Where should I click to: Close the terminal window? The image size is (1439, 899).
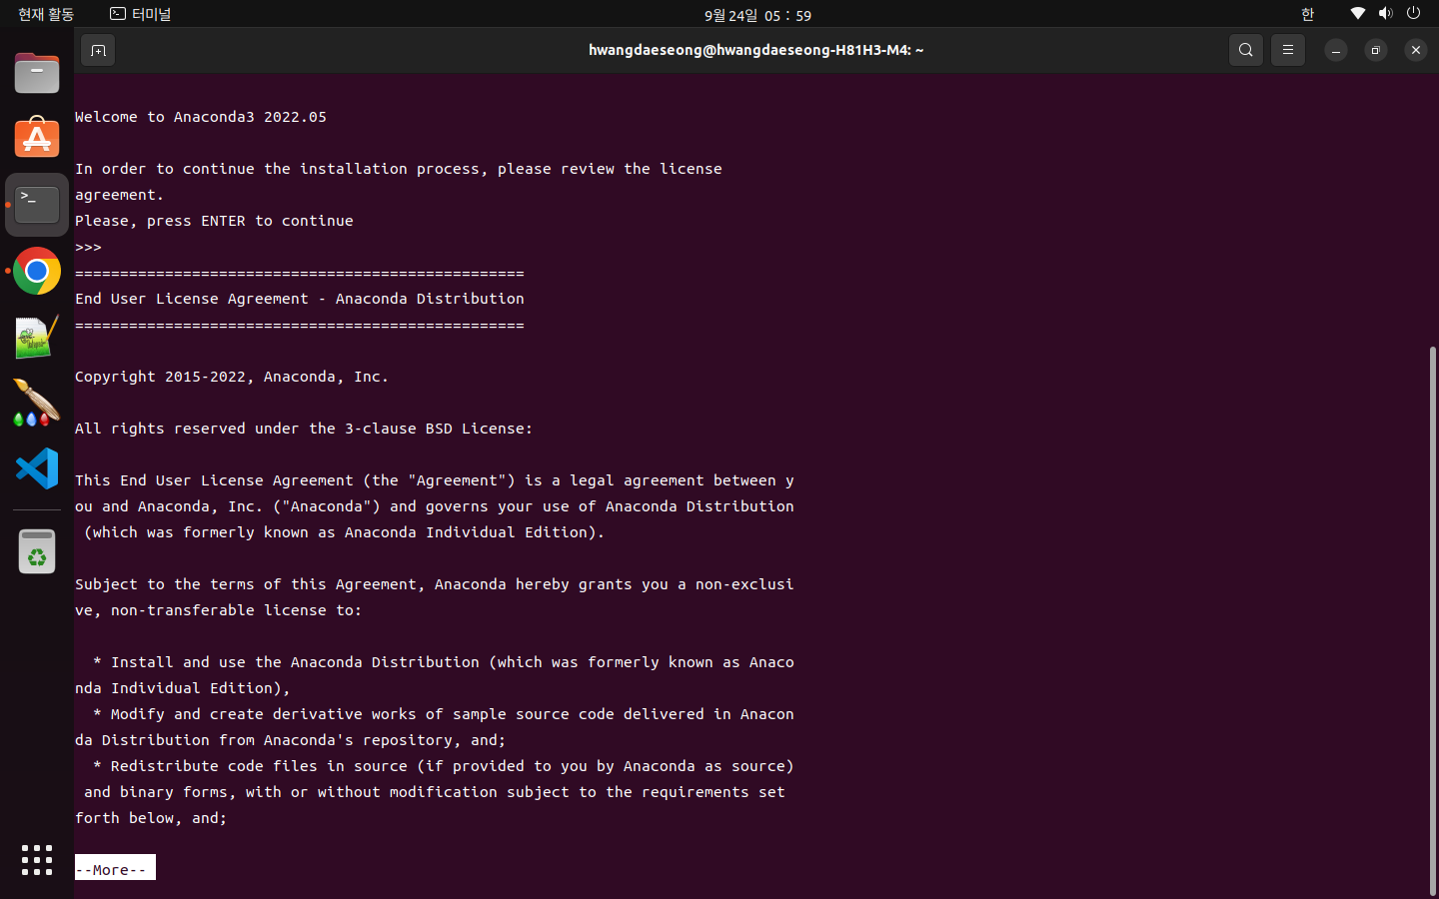pos(1416,50)
